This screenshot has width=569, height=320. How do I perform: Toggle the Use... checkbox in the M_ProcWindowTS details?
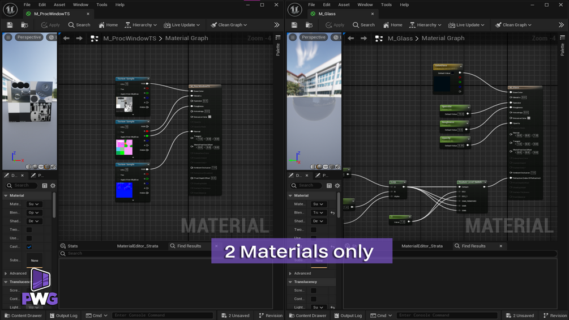(29, 238)
